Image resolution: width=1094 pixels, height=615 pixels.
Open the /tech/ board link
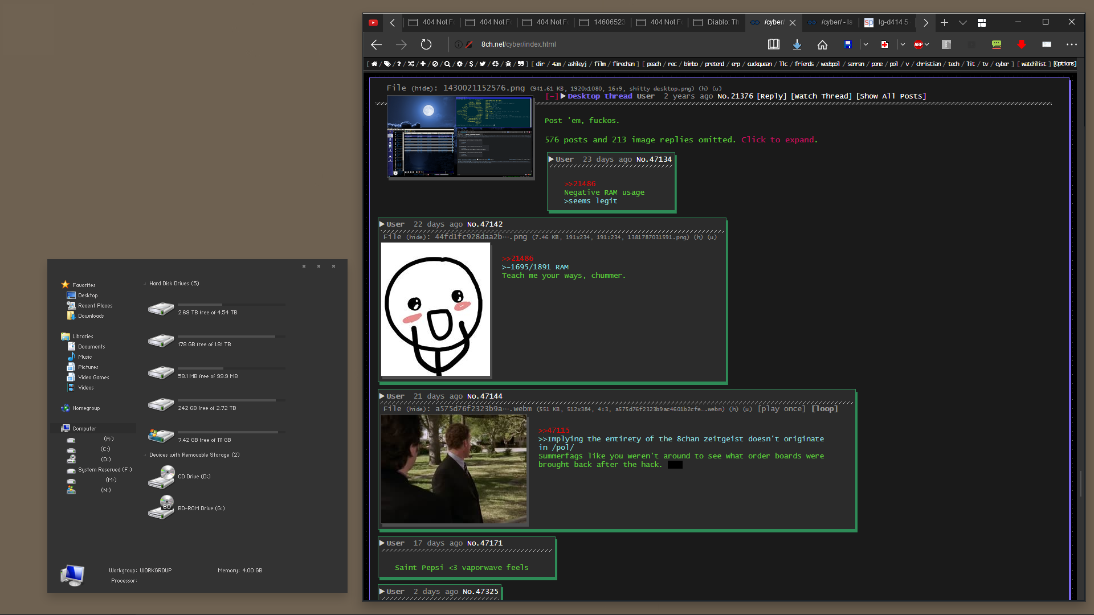(x=953, y=64)
